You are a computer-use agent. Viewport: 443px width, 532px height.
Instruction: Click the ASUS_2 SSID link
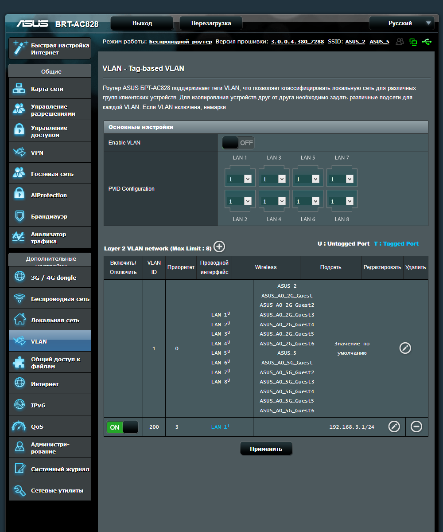coord(355,42)
